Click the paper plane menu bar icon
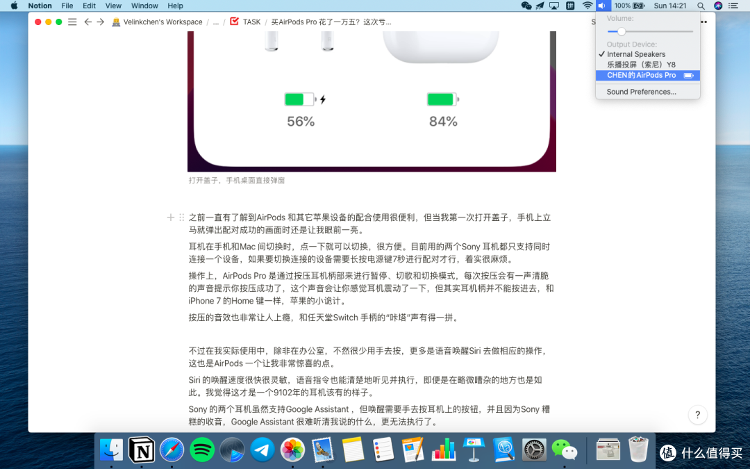 tap(540, 6)
